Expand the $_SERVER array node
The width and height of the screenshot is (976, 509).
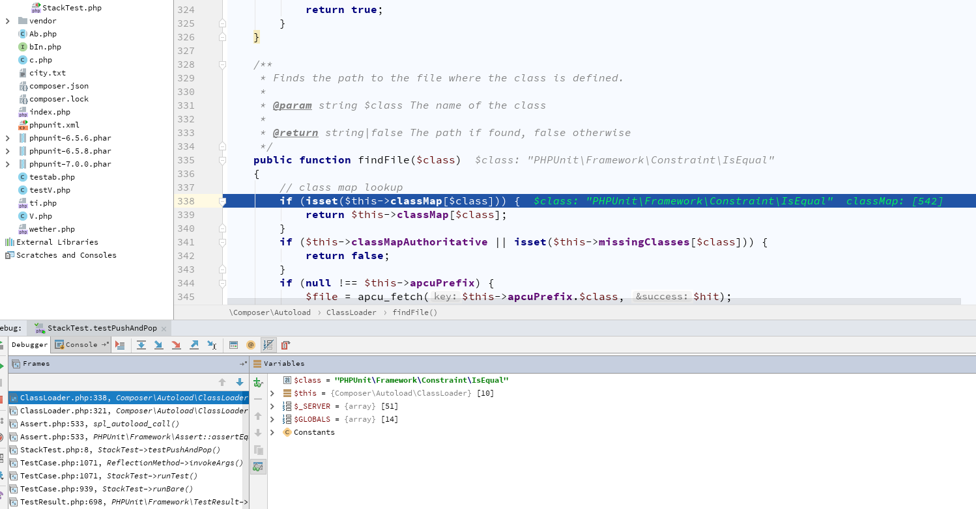click(x=272, y=406)
